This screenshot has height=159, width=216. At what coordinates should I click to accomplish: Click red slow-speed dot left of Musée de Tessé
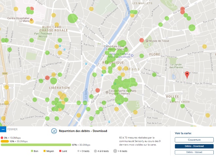(x=141, y=40)
